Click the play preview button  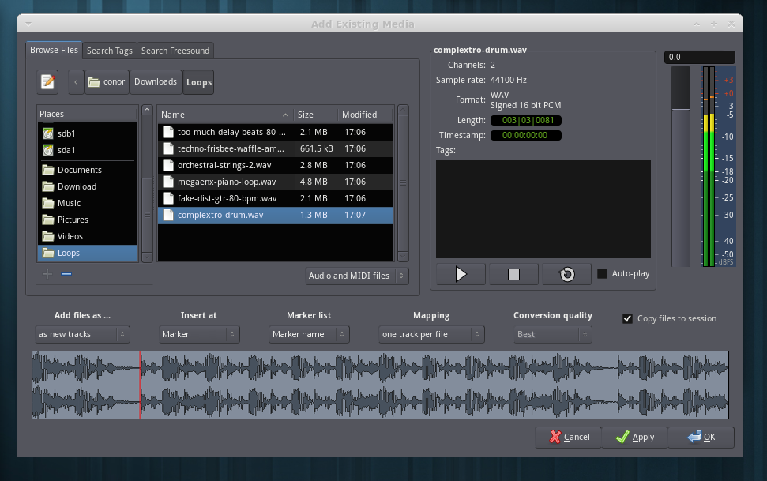pos(461,274)
